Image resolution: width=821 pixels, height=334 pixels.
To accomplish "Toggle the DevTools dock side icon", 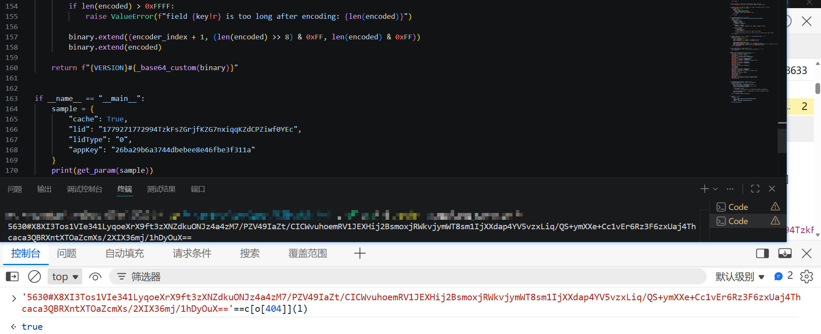I will tap(762, 253).
